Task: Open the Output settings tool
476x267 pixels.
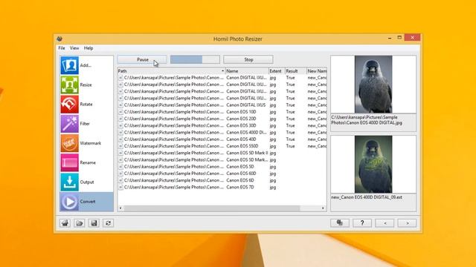Action: pos(86,182)
